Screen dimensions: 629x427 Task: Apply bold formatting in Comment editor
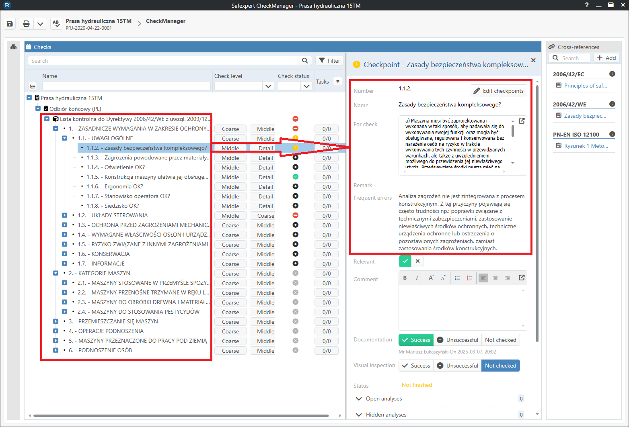click(405, 278)
